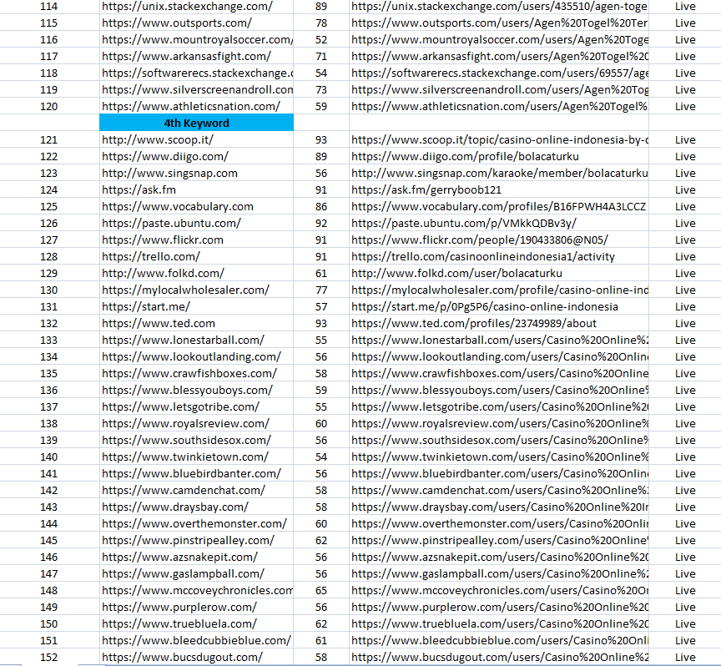Select the value 62 for pinstripealley
The height and width of the screenshot is (666, 721).
click(x=321, y=540)
